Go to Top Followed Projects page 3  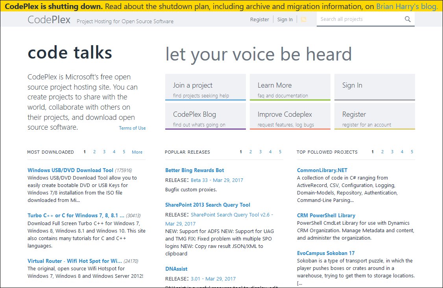392,152
